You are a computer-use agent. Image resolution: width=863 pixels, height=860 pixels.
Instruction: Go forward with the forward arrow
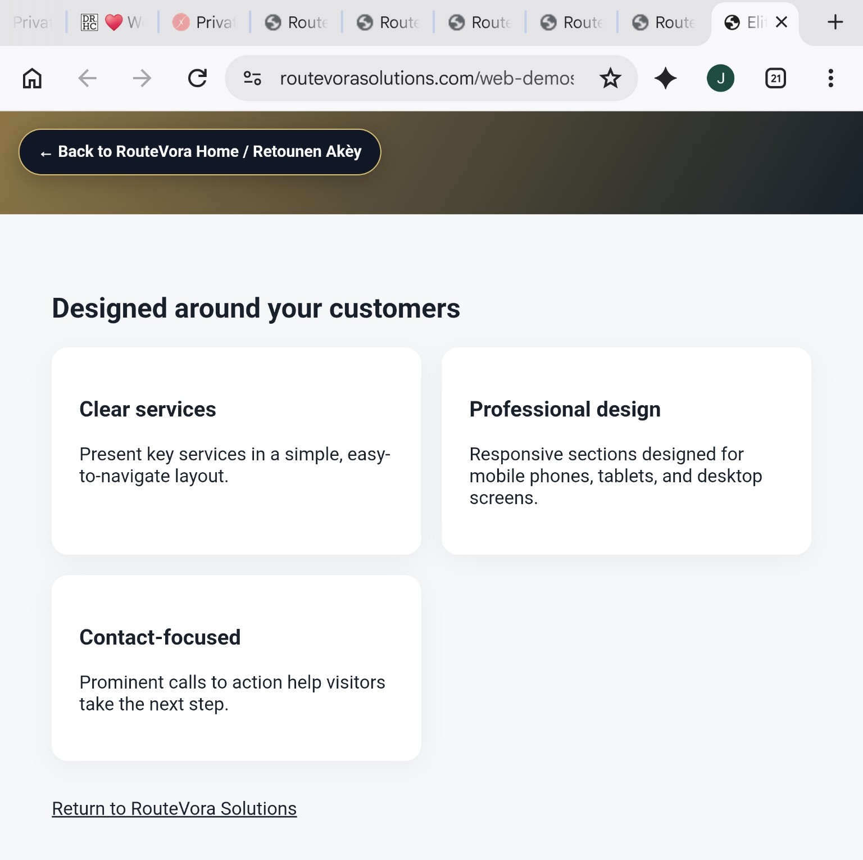click(x=142, y=78)
